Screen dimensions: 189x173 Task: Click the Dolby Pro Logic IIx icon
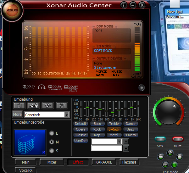click(x=55, y=87)
